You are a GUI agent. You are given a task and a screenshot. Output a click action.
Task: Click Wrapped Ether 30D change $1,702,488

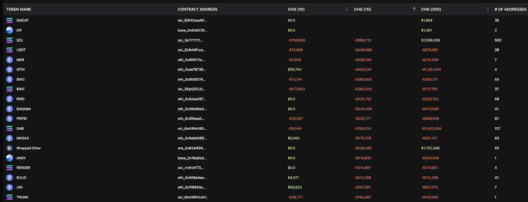[x=430, y=148]
